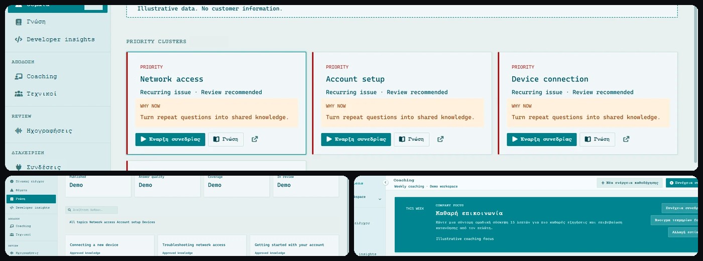Click the Account setup card title

[355, 79]
